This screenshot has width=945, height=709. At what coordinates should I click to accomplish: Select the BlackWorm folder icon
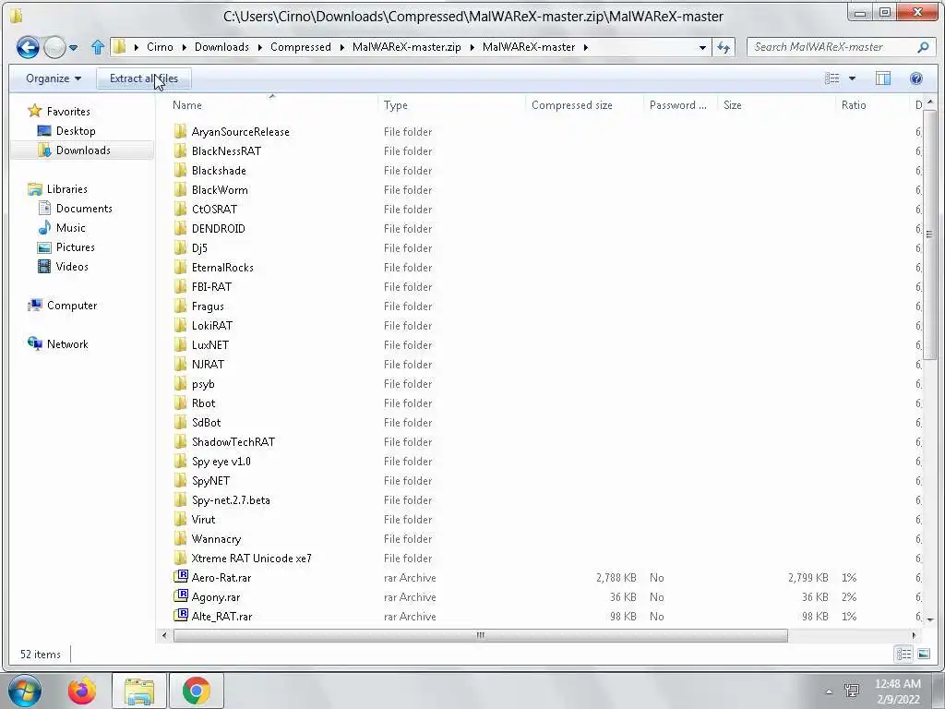click(x=180, y=190)
